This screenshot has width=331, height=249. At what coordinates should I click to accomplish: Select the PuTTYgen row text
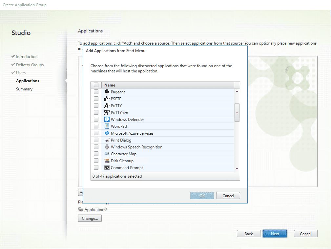[119, 113]
